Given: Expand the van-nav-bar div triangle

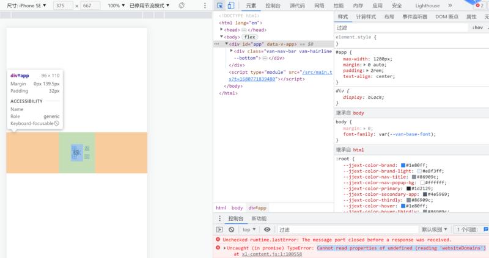Looking at the screenshot, I should point(232,51).
